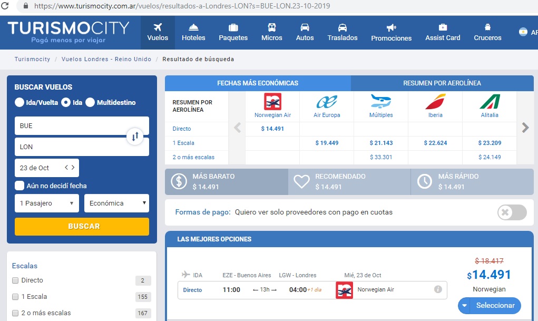Go to the Micros section
Screen dimensions: 538x321
[272, 32]
